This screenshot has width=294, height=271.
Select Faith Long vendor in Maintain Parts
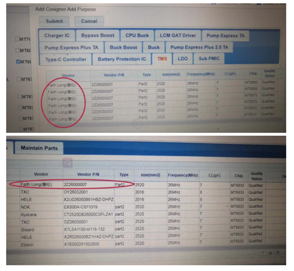[x=36, y=185]
